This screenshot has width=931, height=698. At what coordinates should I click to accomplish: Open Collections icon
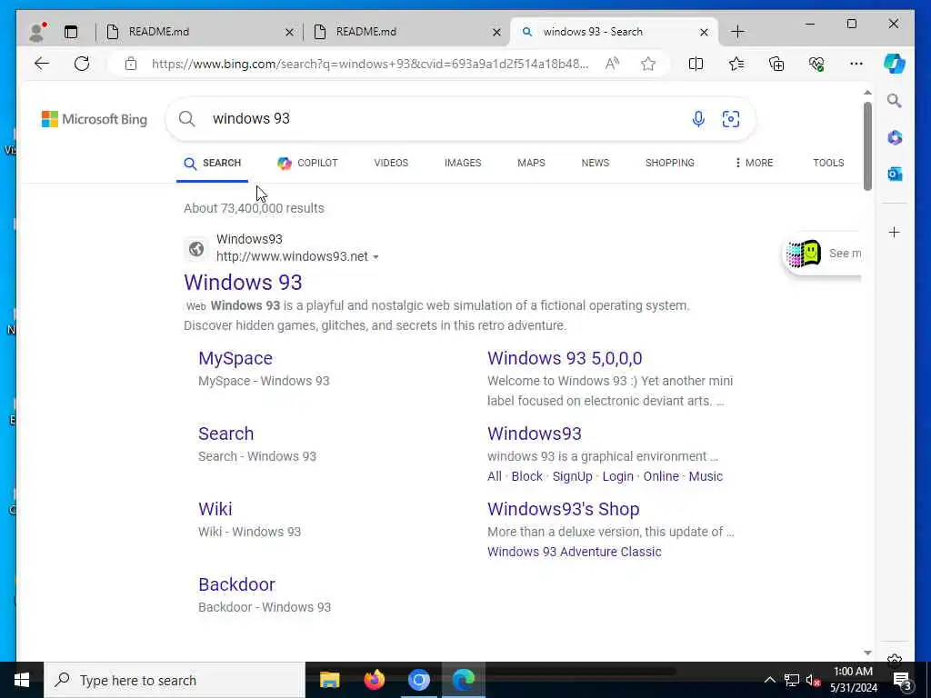pos(776,64)
